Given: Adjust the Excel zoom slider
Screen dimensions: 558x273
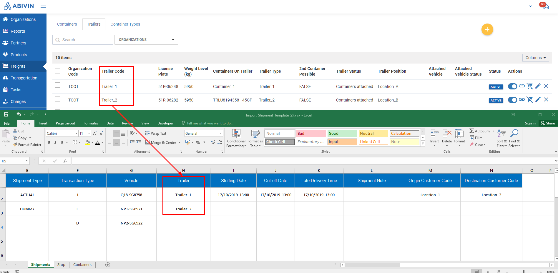Looking at the screenshot, I should point(524,272).
